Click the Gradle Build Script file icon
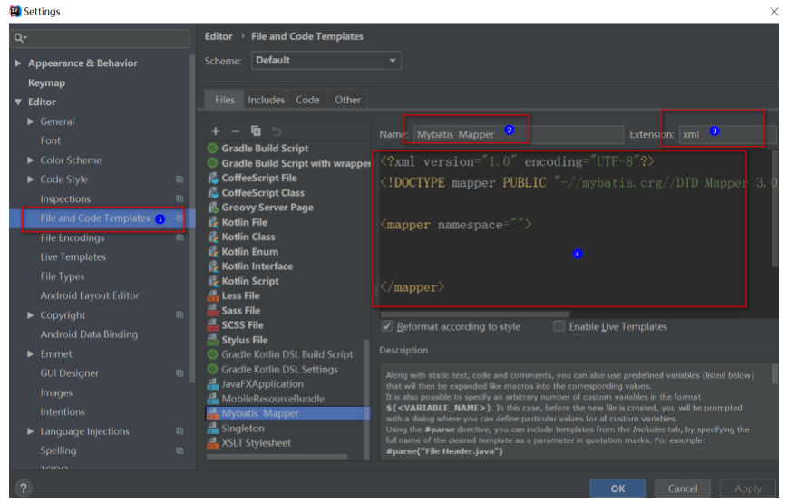Screen dimensions: 787x503 pyautogui.click(x=213, y=148)
